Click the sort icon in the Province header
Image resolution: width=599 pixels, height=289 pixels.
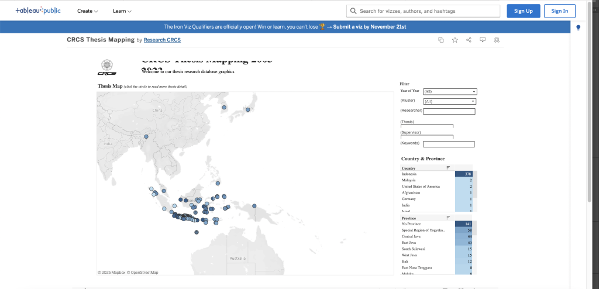click(x=448, y=218)
